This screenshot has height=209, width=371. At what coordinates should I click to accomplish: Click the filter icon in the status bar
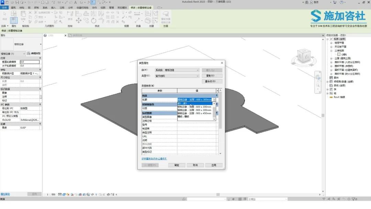(353, 199)
